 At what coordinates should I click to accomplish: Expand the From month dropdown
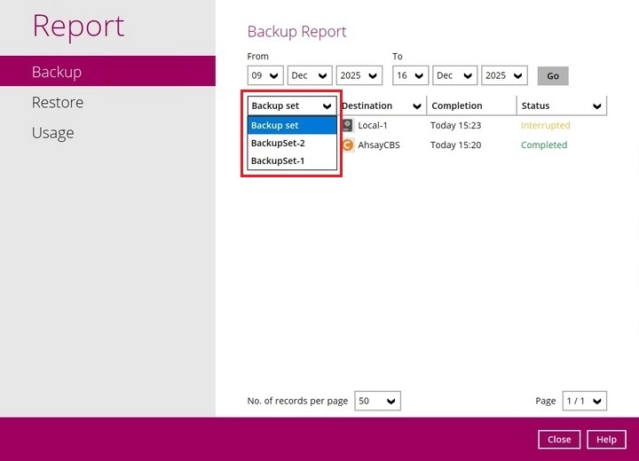(309, 75)
